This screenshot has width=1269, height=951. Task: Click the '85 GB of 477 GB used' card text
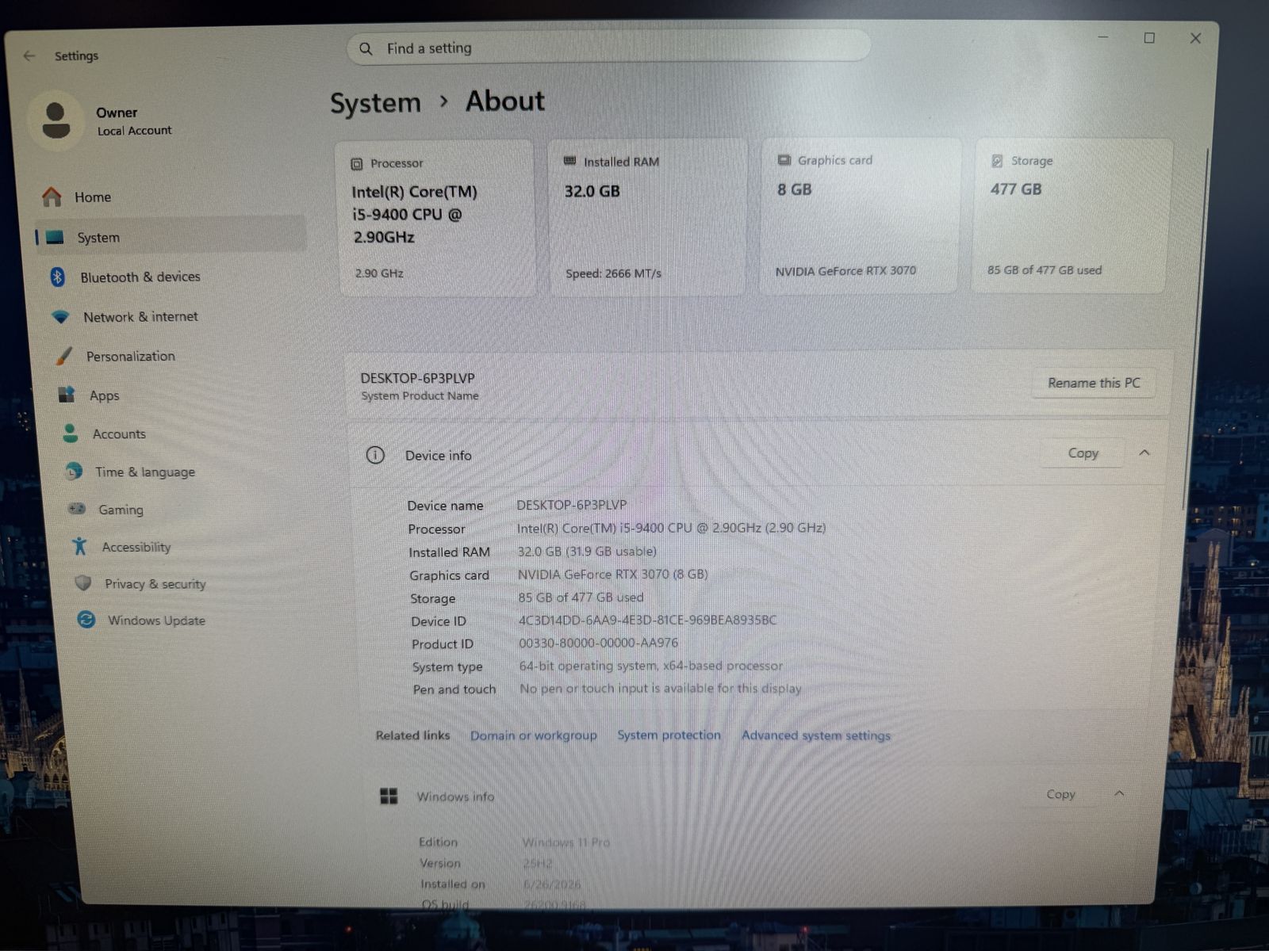(x=1045, y=270)
